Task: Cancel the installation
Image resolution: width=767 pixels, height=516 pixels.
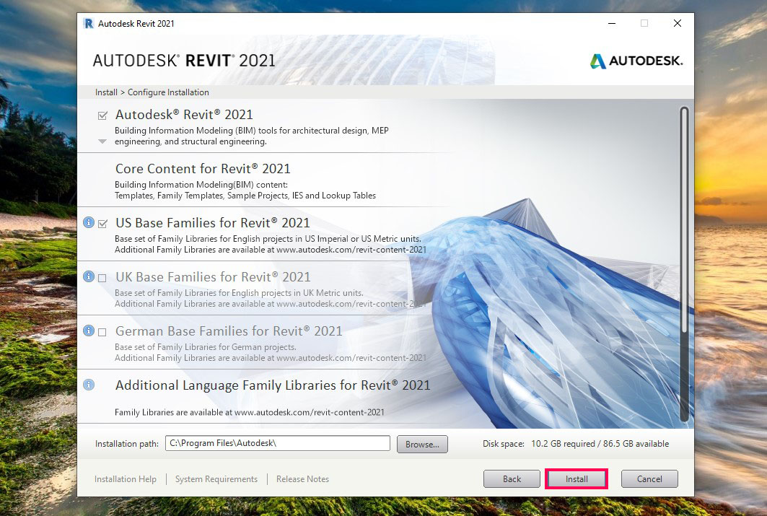Action: point(649,478)
